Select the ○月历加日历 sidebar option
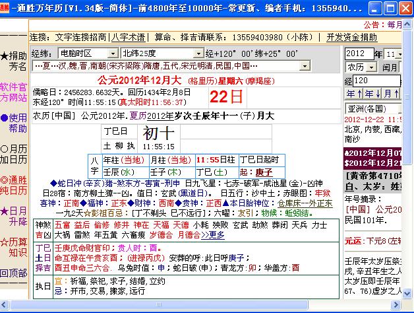Screen dimensions: 414x313 click(x=13, y=155)
